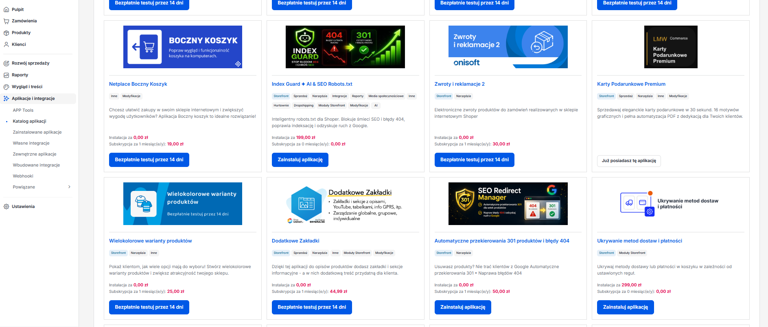Click the Zamówienia cart icon
Viewport: 768px width, 327px height.
coord(6,21)
